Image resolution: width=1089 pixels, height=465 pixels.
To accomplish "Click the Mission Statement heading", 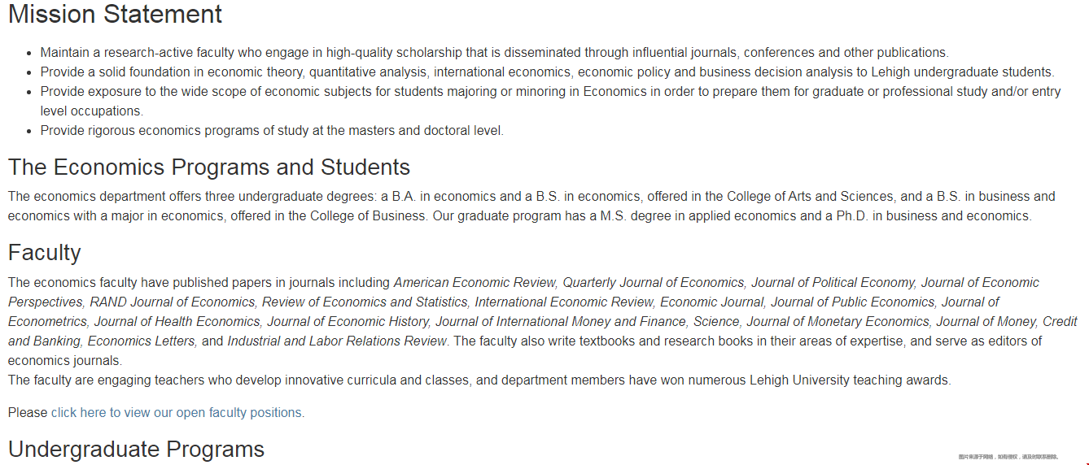I will click(x=115, y=14).
